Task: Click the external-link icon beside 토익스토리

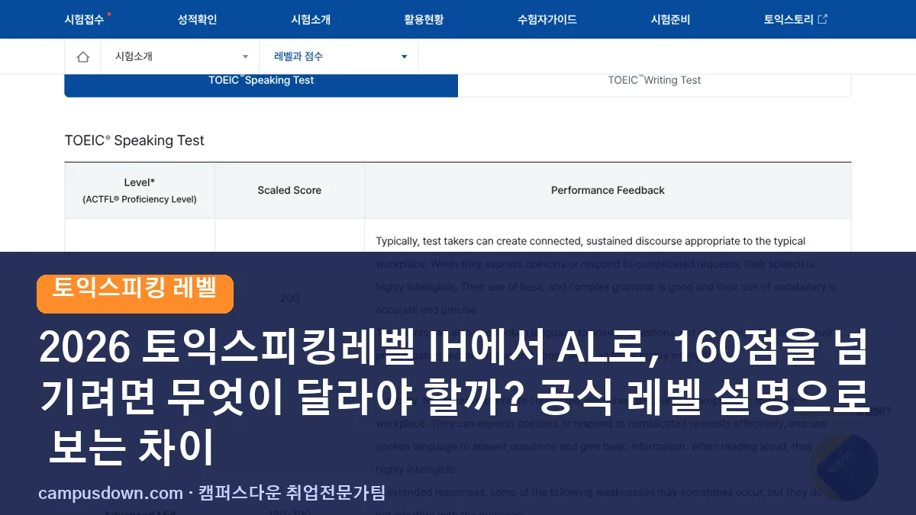Action: pos(822,19)
